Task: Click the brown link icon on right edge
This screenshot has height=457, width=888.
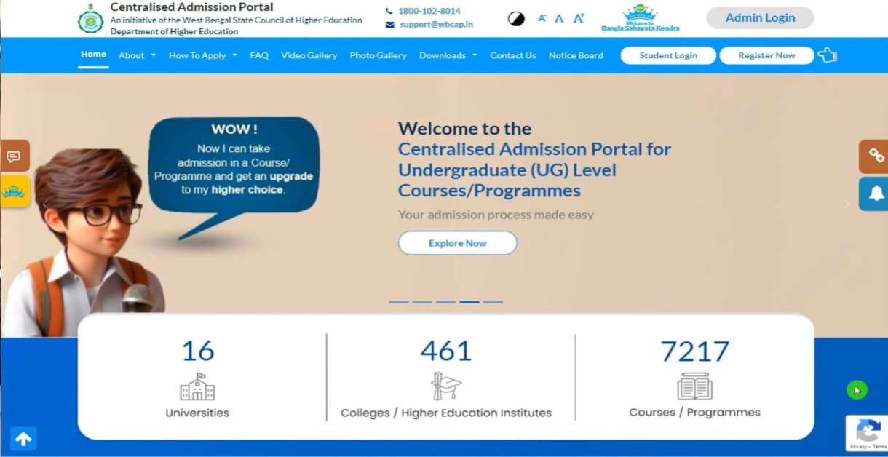Action: coord(876,156)
